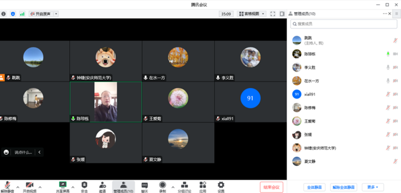Open the 聊天 chat icon
The image size is (401, 193).
click(145, 186)
